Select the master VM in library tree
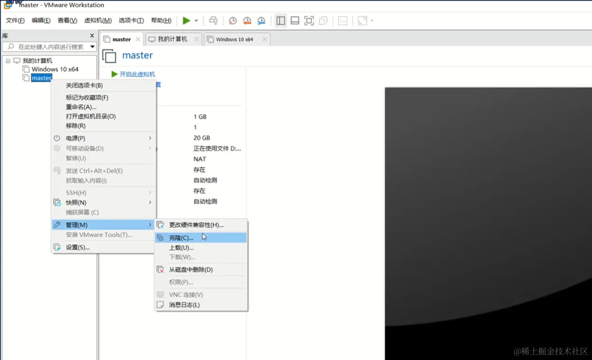592x360 pixels. pyautogui.click(x=41, y=78)
